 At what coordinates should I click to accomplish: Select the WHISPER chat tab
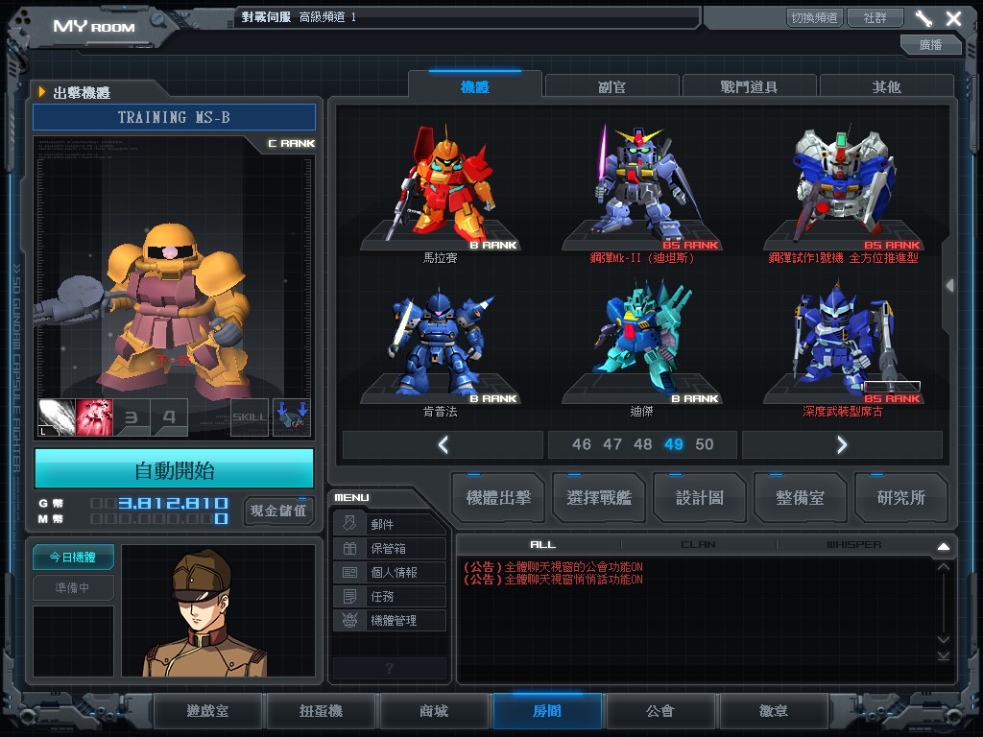click(853, 545)
